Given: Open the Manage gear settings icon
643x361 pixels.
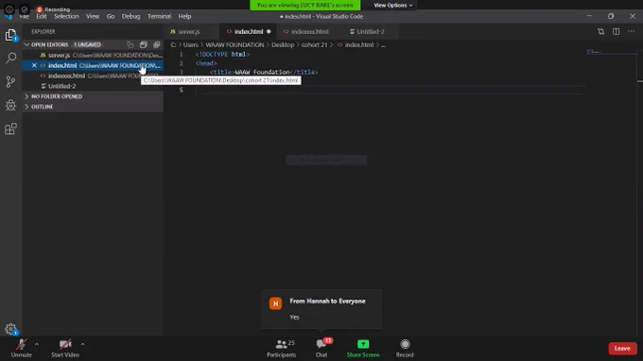Looking at the screenshot, I should [x=10, y=329].
